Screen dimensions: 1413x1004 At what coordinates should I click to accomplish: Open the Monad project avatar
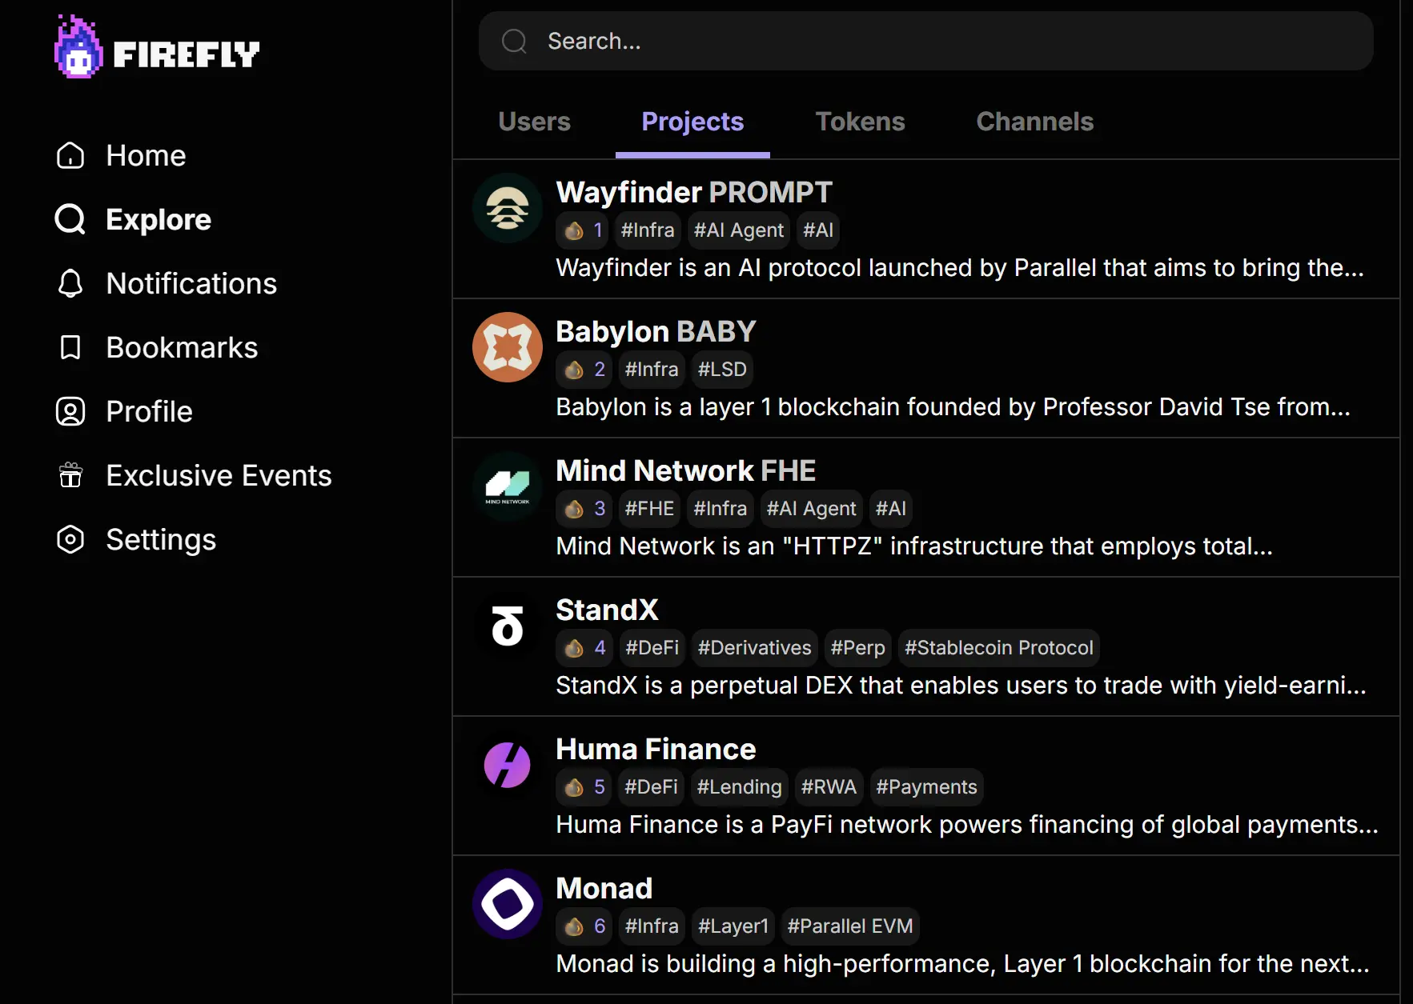[x=507, y=904]
